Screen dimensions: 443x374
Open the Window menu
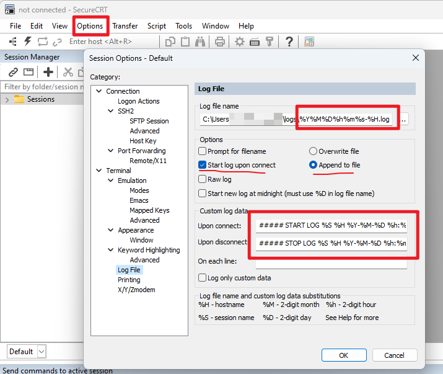[216, 26]
